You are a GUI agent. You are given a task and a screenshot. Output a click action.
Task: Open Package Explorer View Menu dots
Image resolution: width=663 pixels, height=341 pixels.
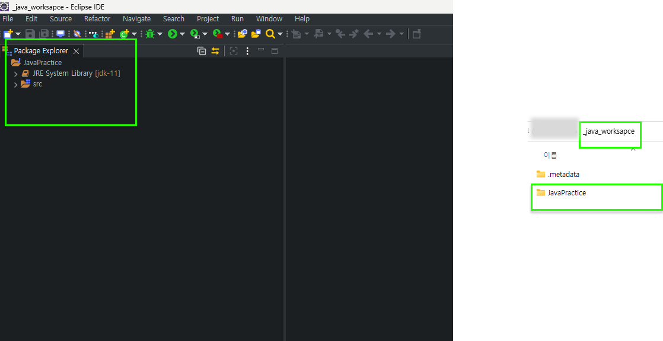tap(247, 51)
